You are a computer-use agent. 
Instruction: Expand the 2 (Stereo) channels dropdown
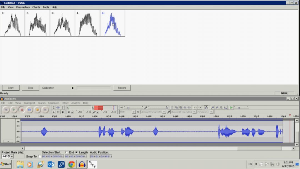(211, 112)
